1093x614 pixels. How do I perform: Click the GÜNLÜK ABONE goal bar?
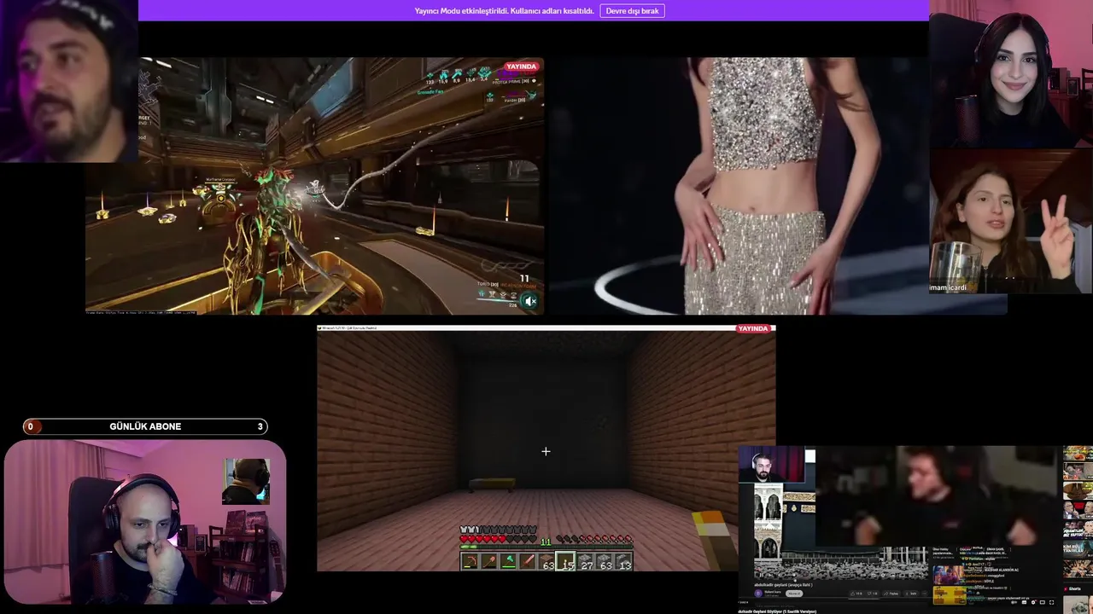(x=145, y=426)
